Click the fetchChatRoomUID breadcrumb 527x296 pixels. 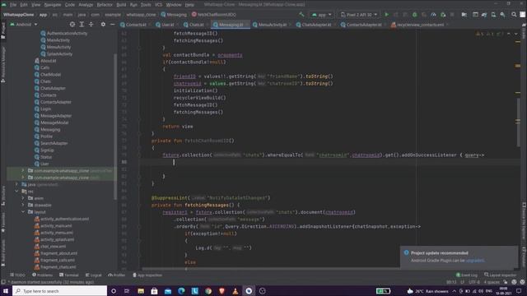[214, 15]
